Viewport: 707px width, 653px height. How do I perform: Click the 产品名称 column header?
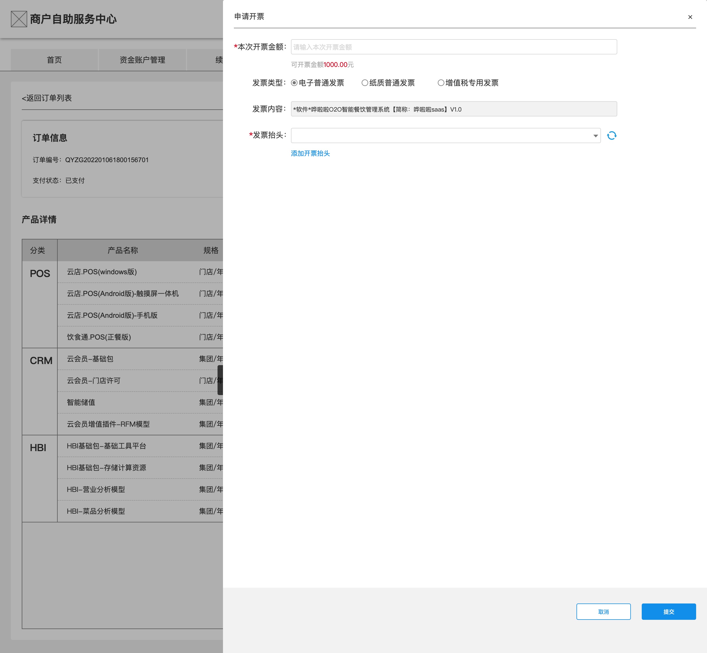coord(123,251)
